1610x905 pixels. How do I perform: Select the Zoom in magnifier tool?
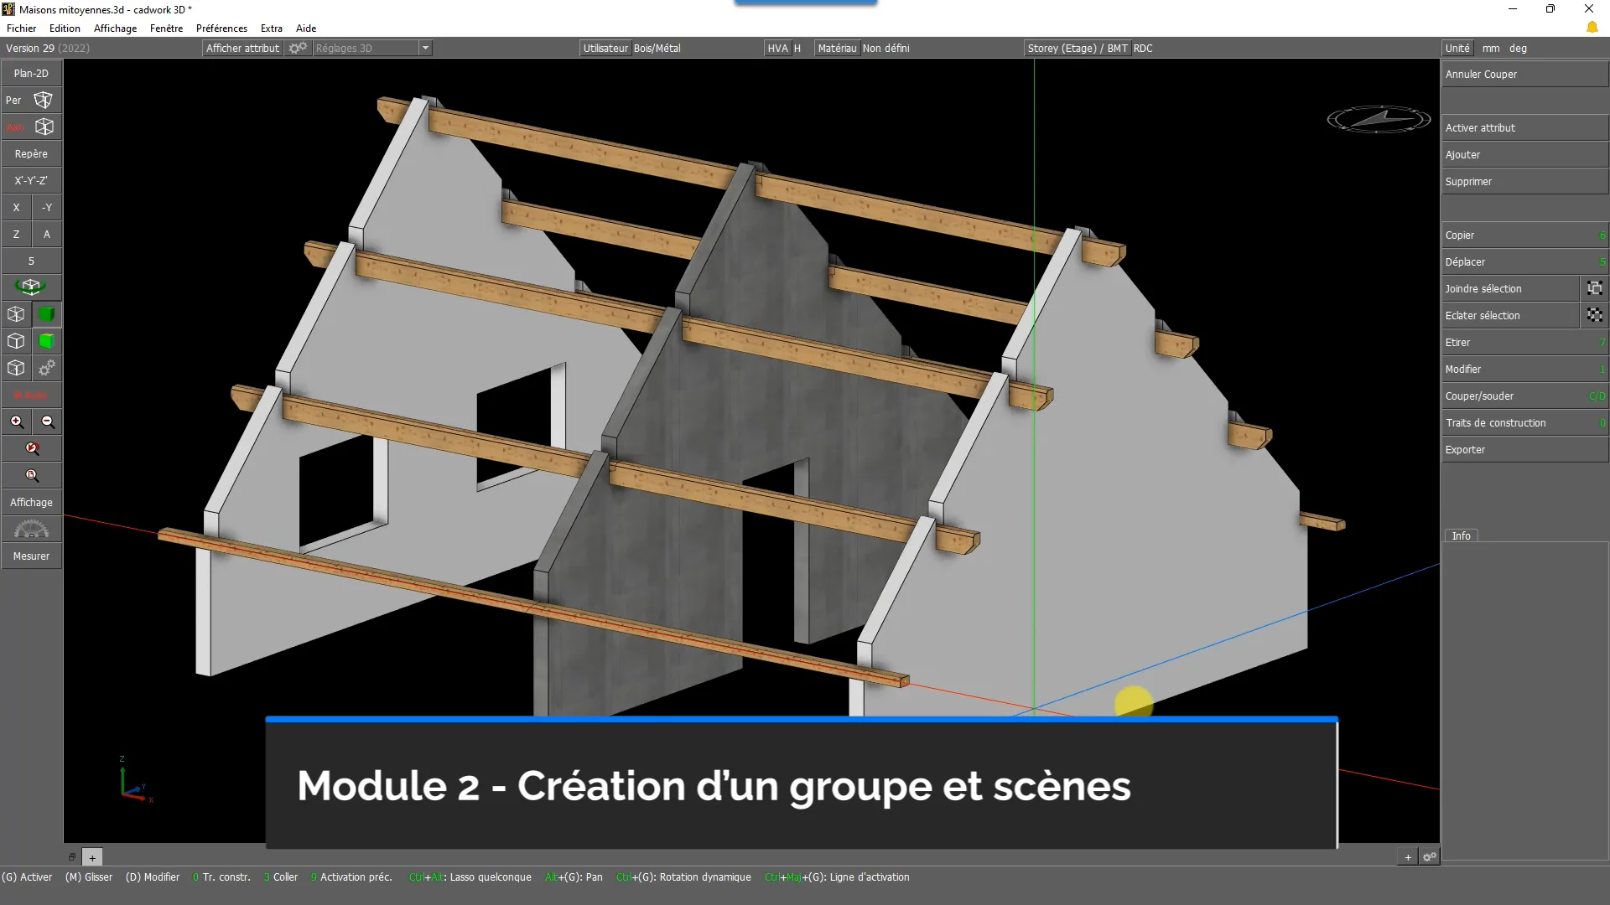(x=17, y=421)
